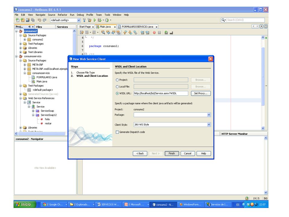289x217 pixels.
Task: Click the search magnifier icon in toolbar
Action: pos(223,20)
